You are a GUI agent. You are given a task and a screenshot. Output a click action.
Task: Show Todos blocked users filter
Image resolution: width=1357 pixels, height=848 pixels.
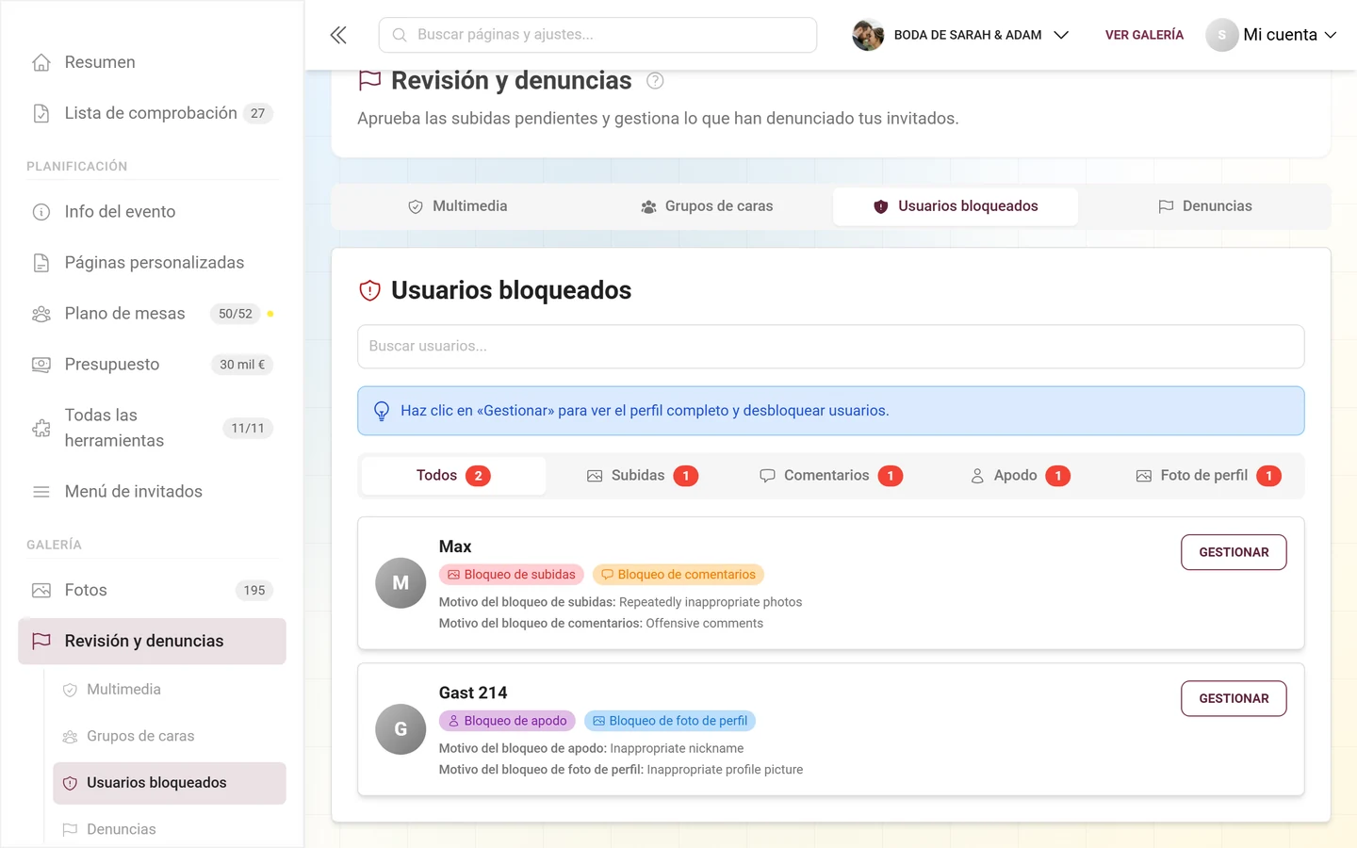tap(453, 476)
